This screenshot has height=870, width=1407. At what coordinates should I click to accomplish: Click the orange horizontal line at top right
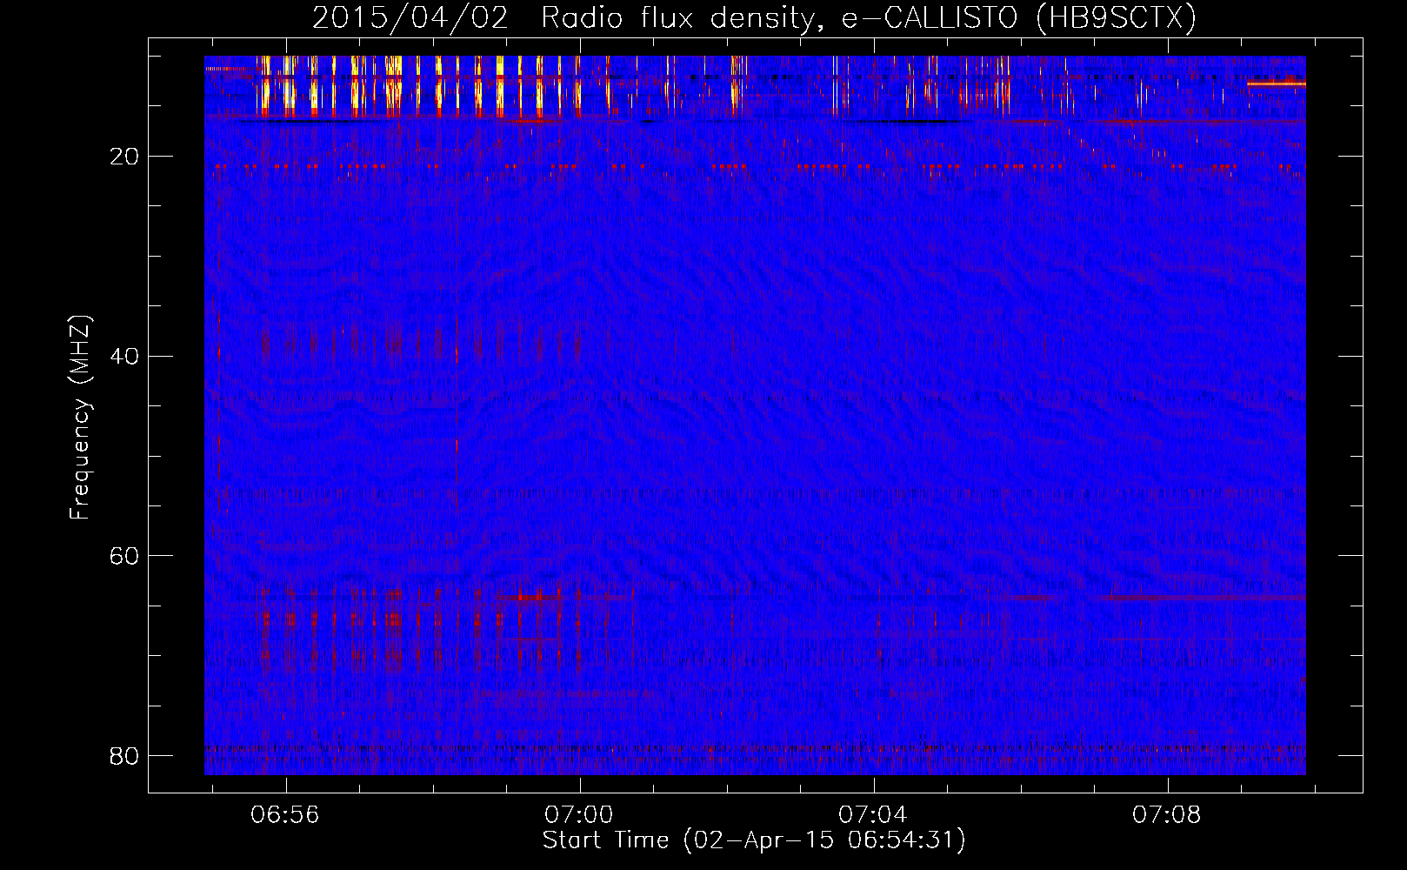pyautogui.click(x=1276, y=84)
